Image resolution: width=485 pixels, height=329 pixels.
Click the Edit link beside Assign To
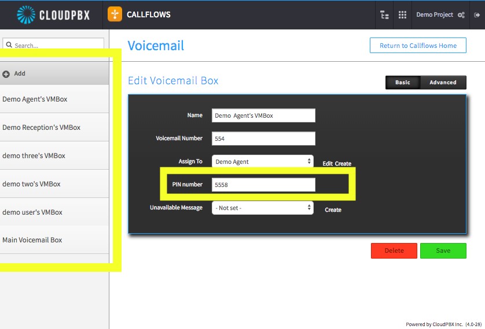coord(328,163)
